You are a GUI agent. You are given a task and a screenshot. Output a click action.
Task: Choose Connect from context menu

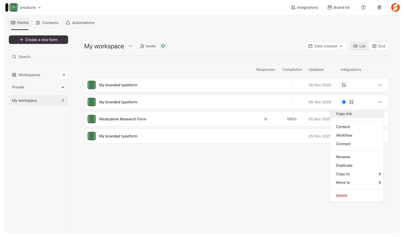(x=357, y=144)
